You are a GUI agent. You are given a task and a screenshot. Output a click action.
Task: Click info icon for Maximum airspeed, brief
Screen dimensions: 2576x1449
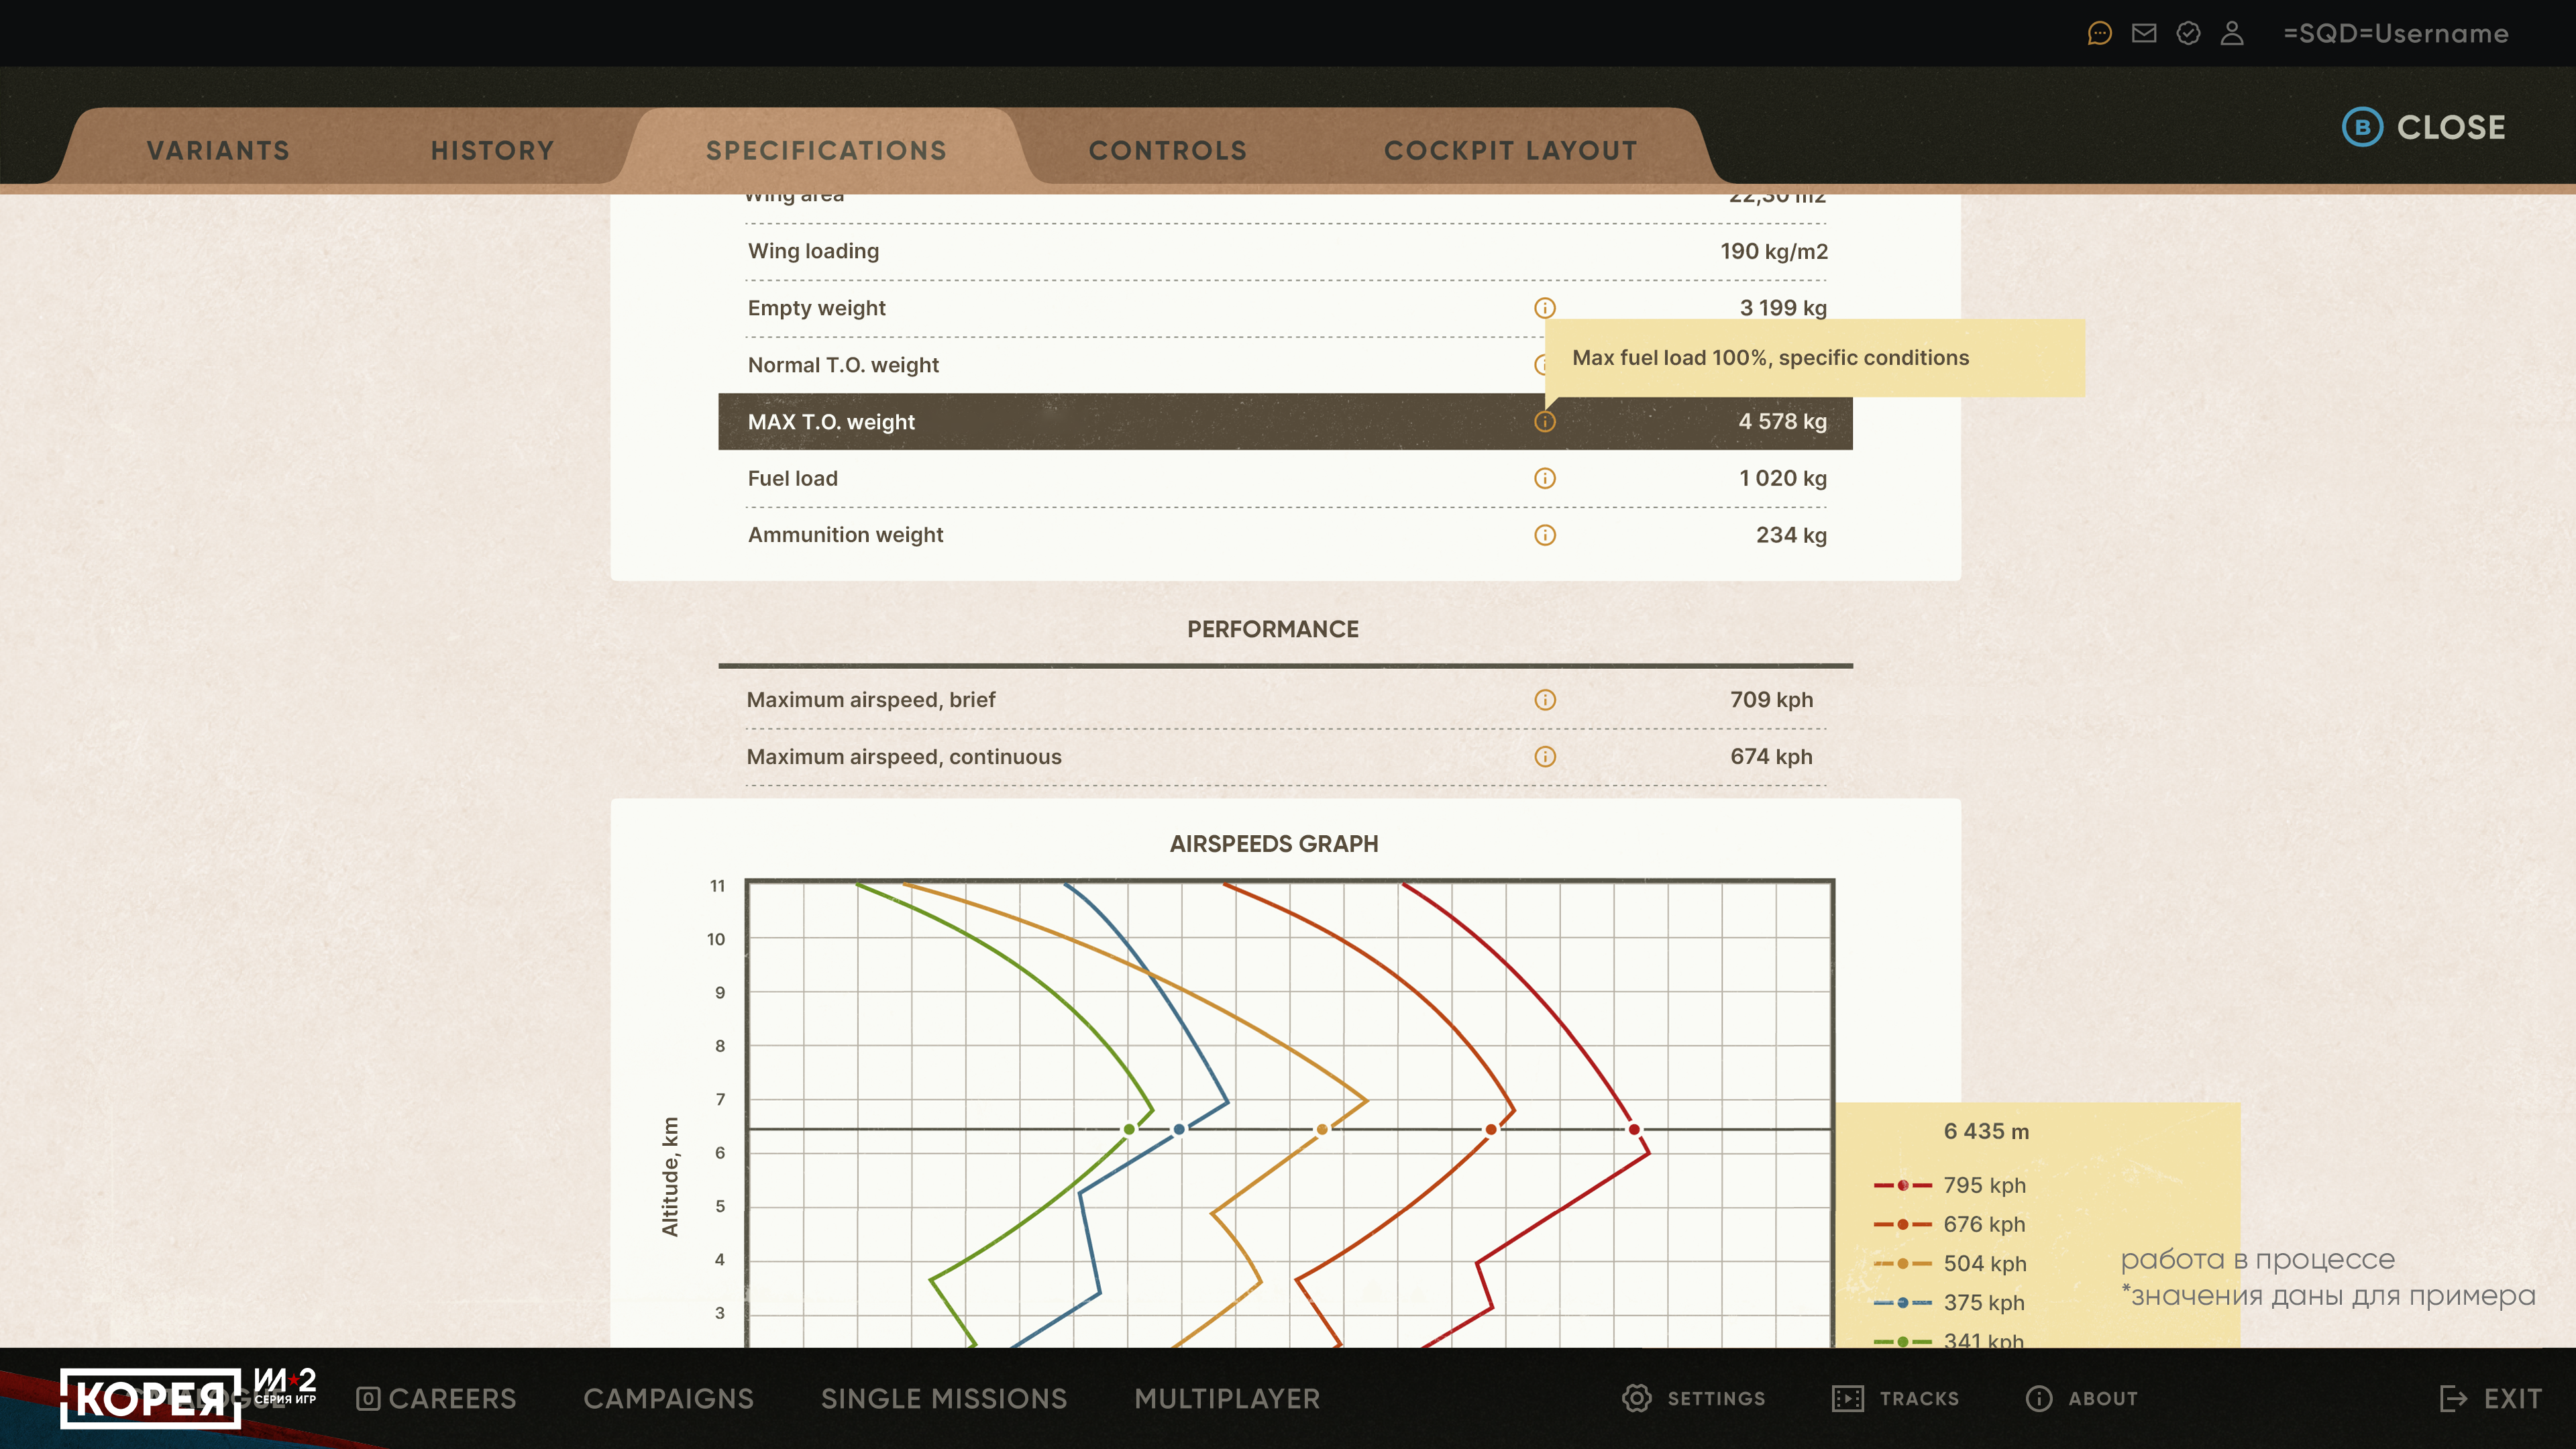1545,700
